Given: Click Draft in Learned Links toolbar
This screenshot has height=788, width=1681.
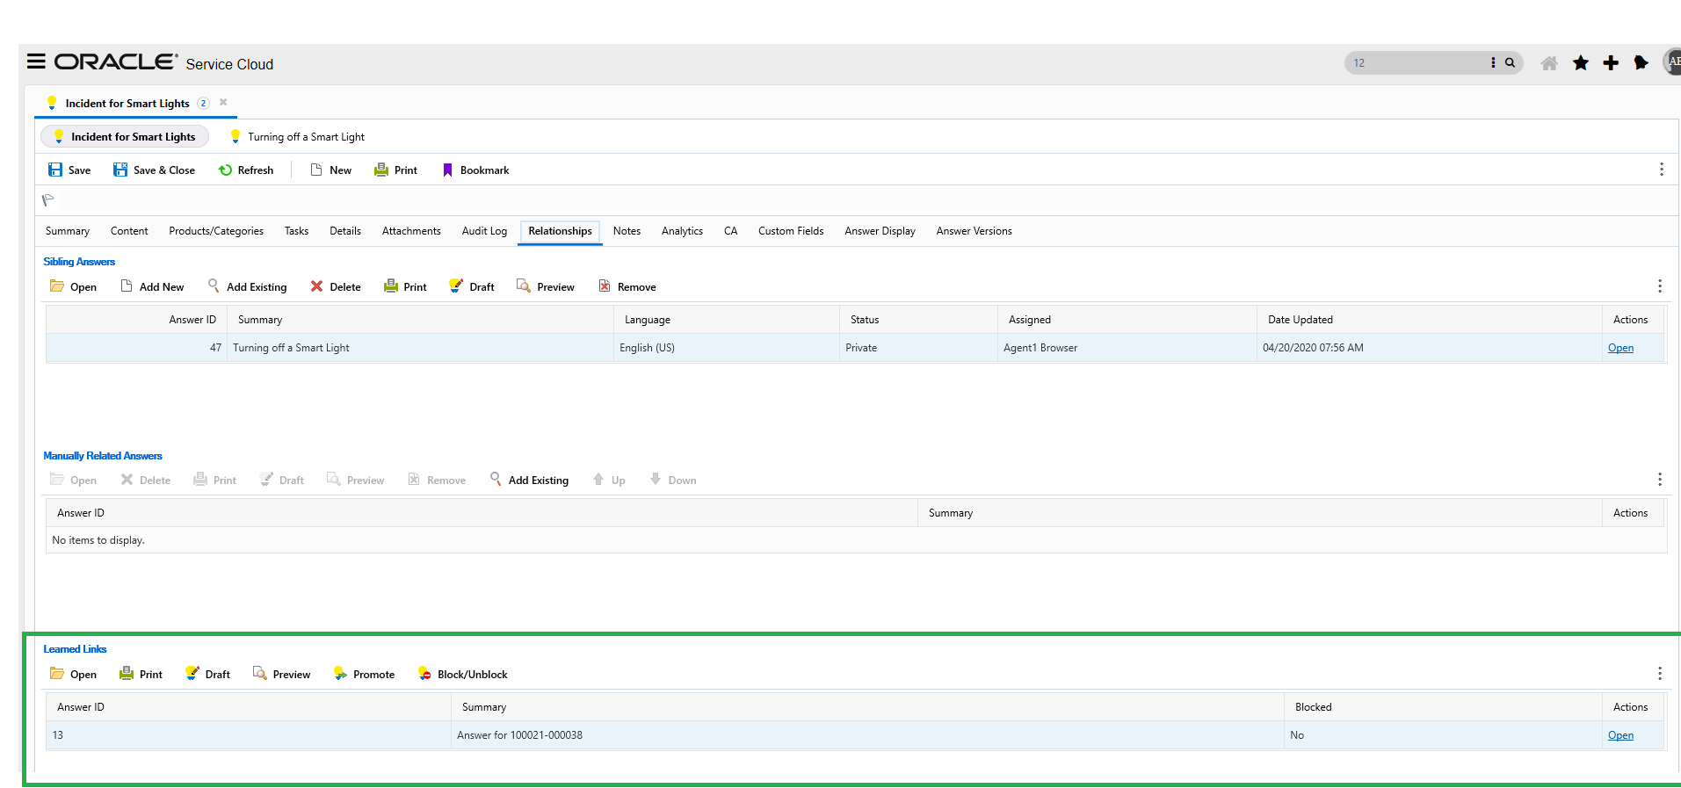Looking at the screenshot, I should [x=207, y=675].
